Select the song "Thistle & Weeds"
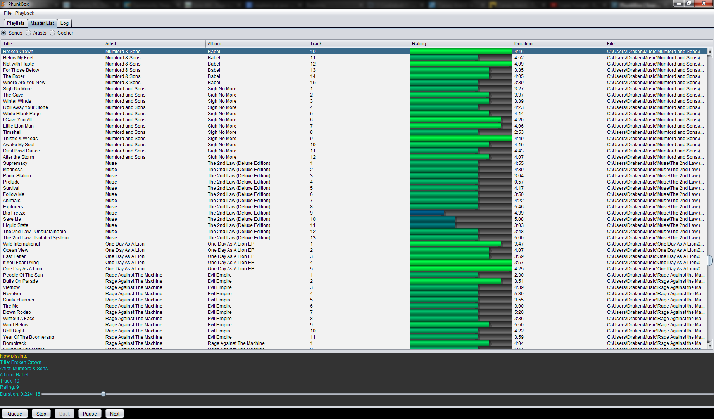 pyautogui.click(x=21, y=139)
